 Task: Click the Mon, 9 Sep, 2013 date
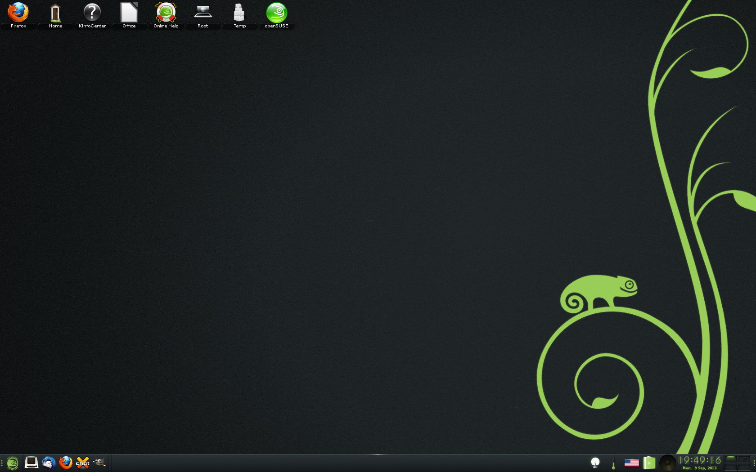point(699,468)
